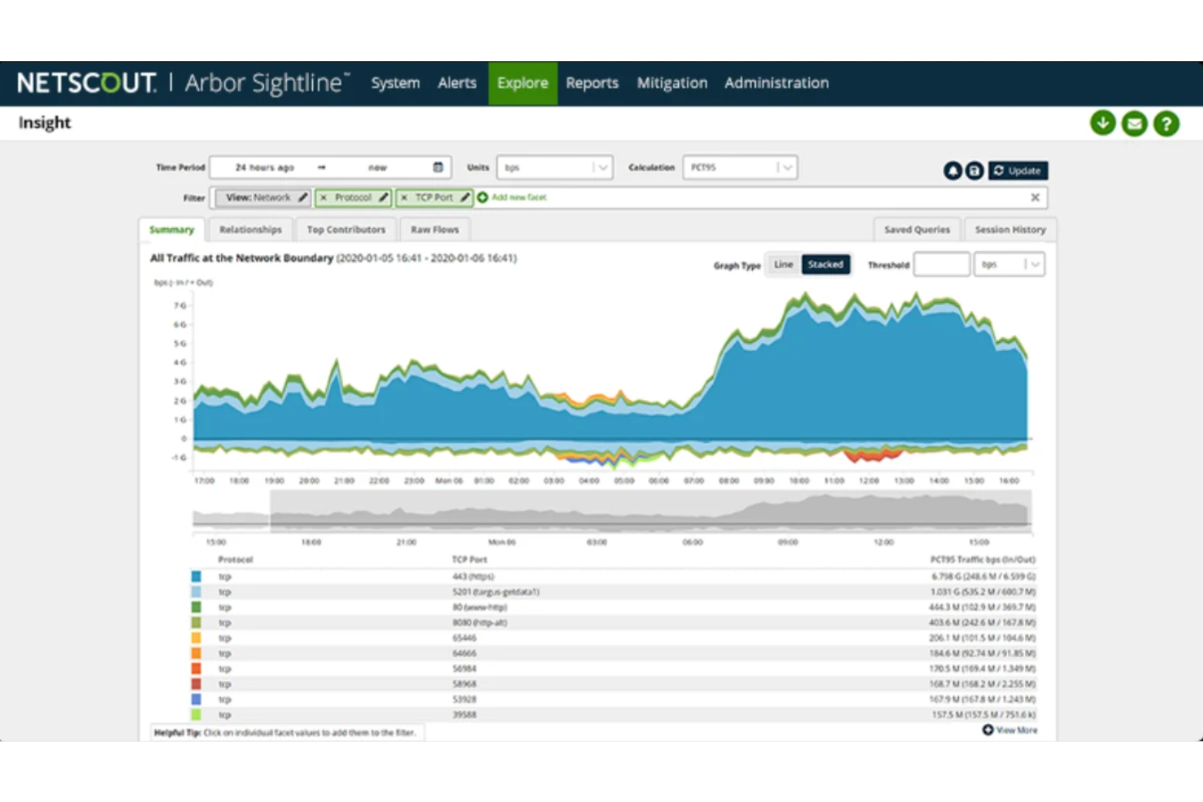This screenshot has height=802, width=1203.
Task: Select the download icon in the top right
Action: (x=1102, y=123)
